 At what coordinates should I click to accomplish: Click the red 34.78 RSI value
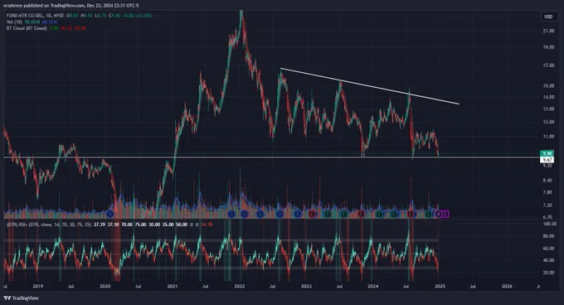point(207,225)
